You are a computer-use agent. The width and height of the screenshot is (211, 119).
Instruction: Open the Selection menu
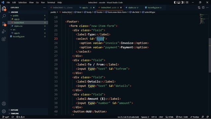pos(22,2)
